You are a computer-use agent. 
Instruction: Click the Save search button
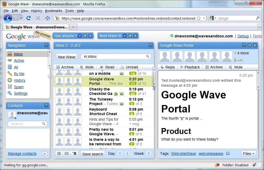[x=93, y=154]
